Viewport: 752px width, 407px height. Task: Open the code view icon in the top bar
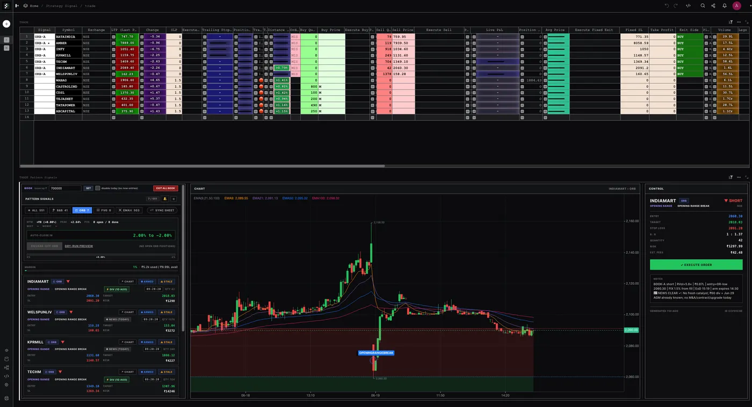tap(689, 6)
